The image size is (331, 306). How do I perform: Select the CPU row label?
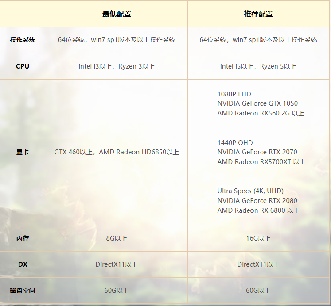(x=23, y=66)
